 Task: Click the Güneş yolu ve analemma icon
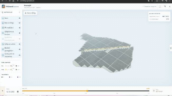pos(3,55)
